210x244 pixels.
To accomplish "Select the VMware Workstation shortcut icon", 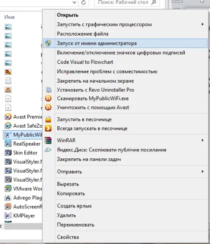I will [8, 189].
